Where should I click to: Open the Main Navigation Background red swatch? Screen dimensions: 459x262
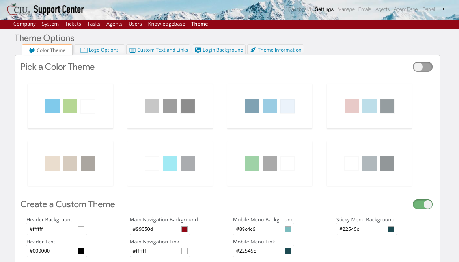tap(185, 229)
